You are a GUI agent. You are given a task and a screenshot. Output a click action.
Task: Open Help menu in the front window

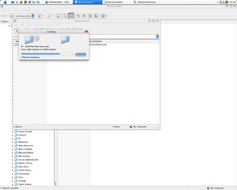click(x=57, y=25)
